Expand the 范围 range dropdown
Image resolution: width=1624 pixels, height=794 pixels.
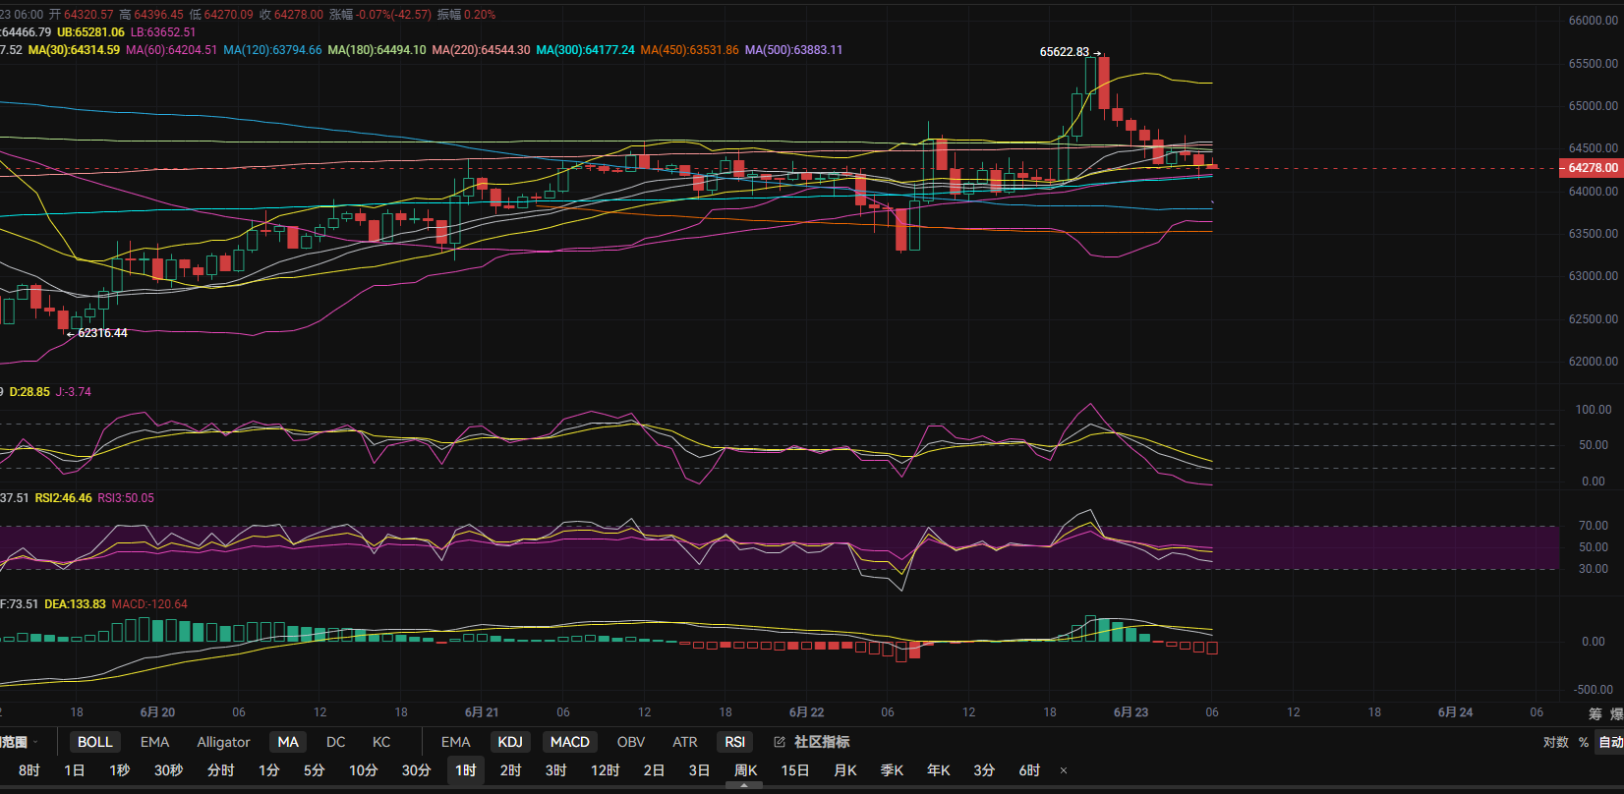[18, 742]
